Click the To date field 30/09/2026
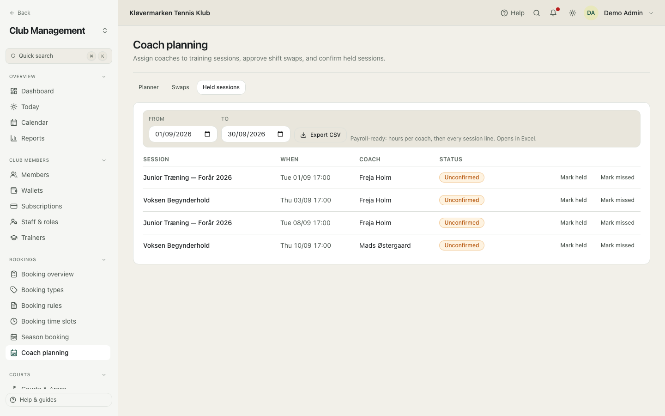Screen dimensions: 665x416 pyautogui.click(x=256, y=134)
